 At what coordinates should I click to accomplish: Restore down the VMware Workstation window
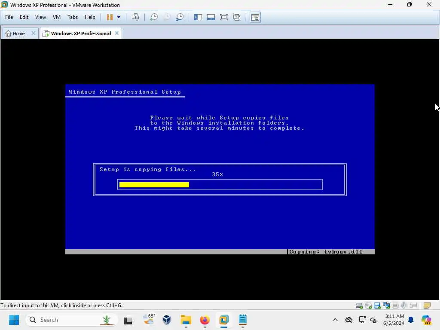click(x=409, y=5)
